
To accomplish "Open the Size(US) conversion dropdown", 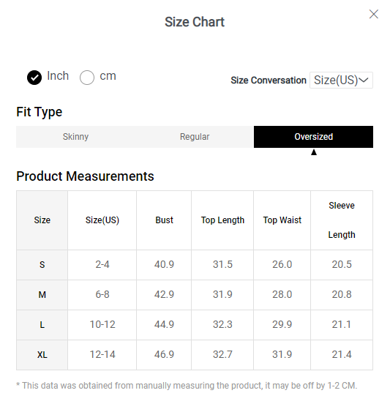I will point(341,80).
